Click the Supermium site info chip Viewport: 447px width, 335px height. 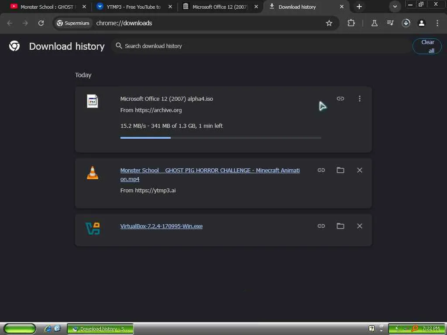click(x=73, y=23)
